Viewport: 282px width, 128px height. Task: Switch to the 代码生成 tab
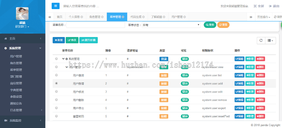pyautogui.click(x=138, y=17)
